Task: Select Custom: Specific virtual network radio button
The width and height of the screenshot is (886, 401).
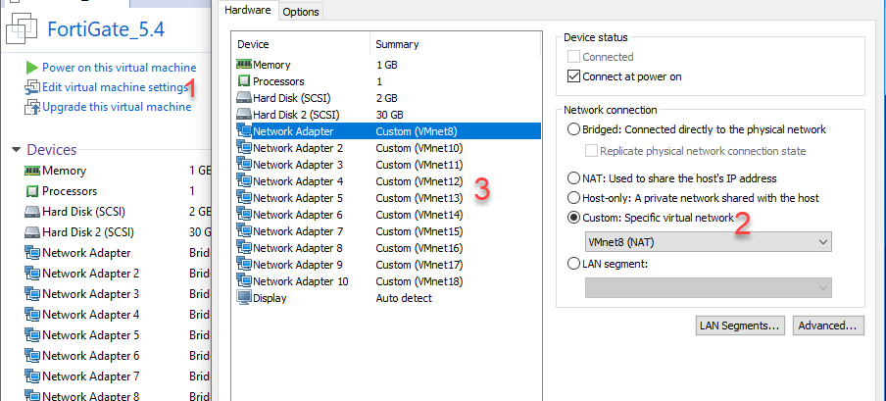Action: click(573, 218)
